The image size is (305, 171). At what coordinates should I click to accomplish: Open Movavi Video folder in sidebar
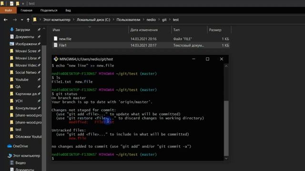(26, 66)
